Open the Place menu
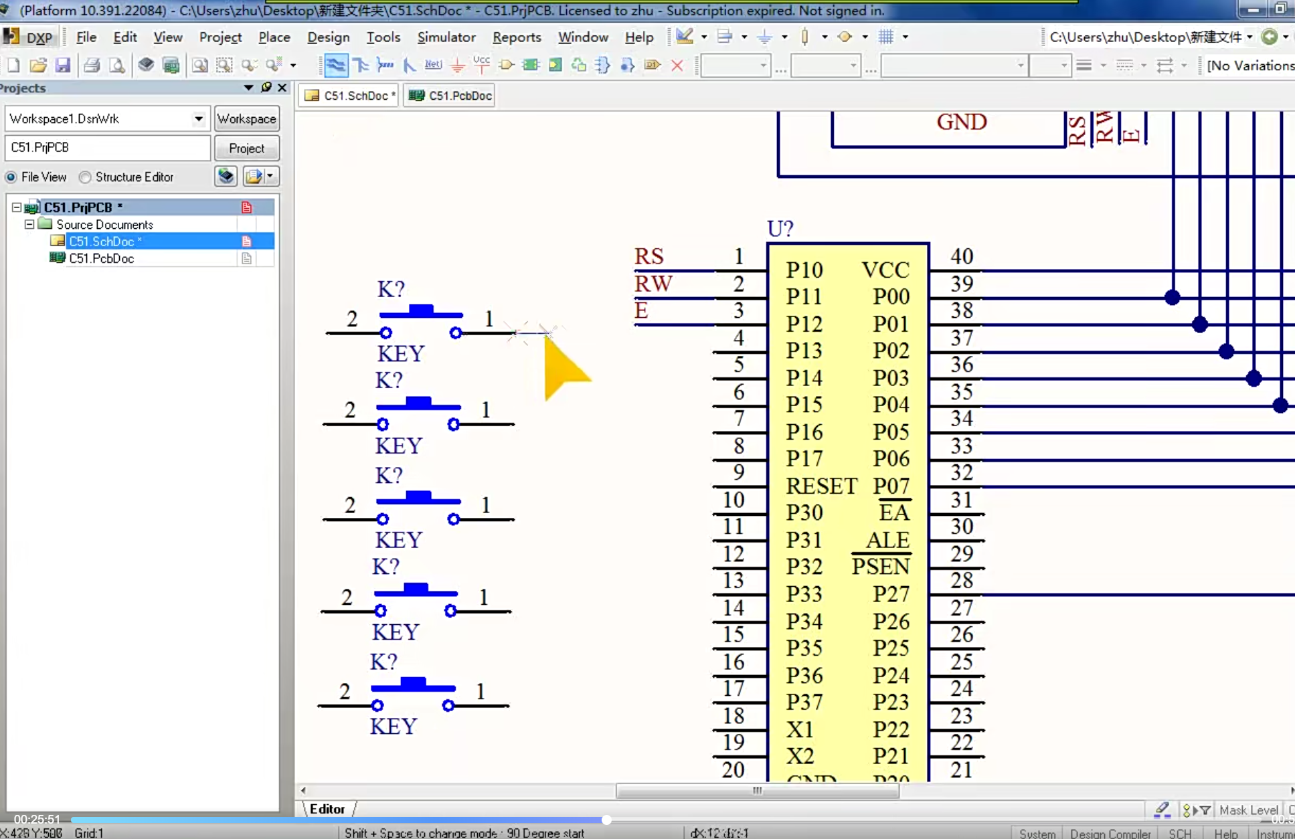Screen dimensions: 1295x839 coord(274,37)
